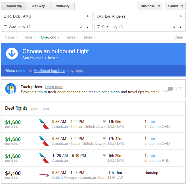
Task: Click the Sun, July 16 return date field
Action: (140, 27)
